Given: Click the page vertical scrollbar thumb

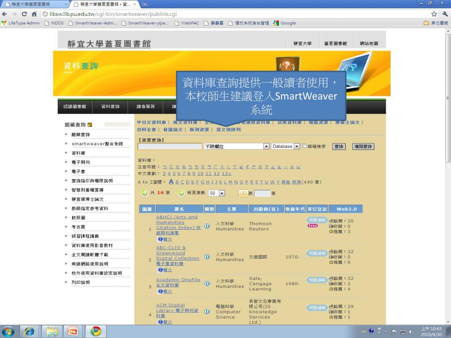Looking at the screenshot, I should pyautogui.click(x=447, y=98).
